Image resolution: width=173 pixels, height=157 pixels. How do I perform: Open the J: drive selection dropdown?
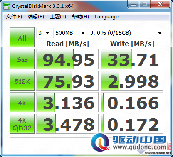126,33
